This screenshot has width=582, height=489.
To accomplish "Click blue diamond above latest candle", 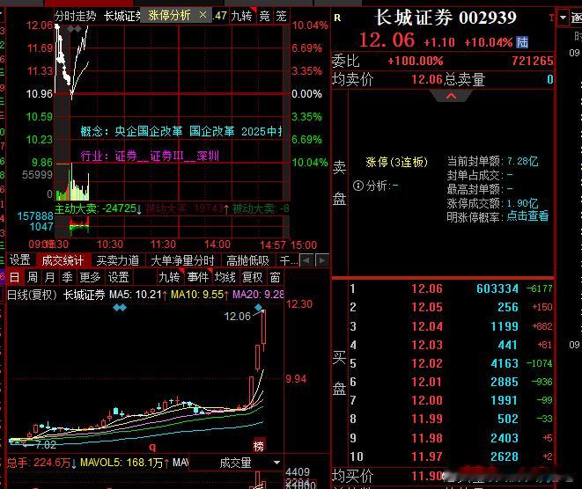I will 258,307.
